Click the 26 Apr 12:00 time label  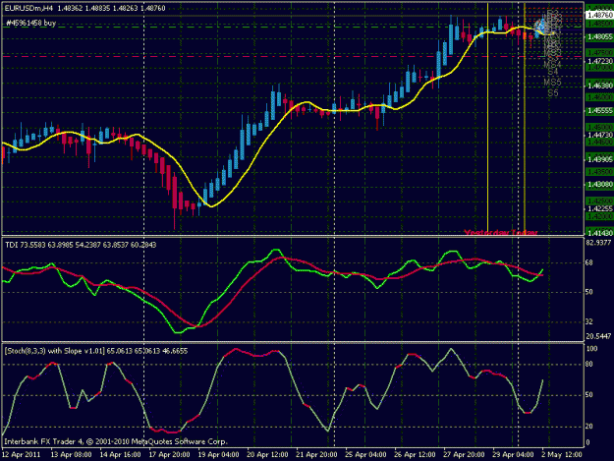pyautogui.click(x=415, y=455)
